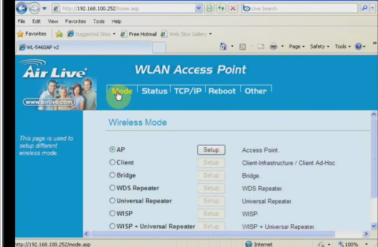The height and width of the screenshot is (247, 378).
Task: Open the Help menu
Action: tap(116, 21)
